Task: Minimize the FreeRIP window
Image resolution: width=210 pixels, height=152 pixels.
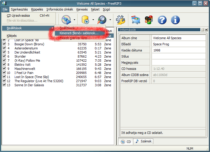Action: point(195,3)
